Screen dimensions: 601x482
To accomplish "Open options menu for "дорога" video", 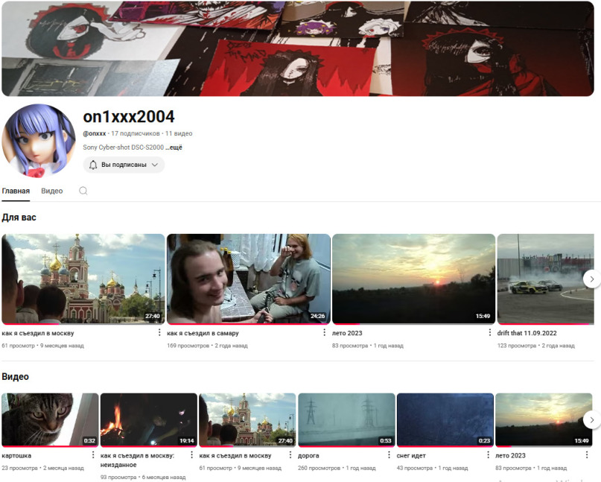I will pos(389,454).
